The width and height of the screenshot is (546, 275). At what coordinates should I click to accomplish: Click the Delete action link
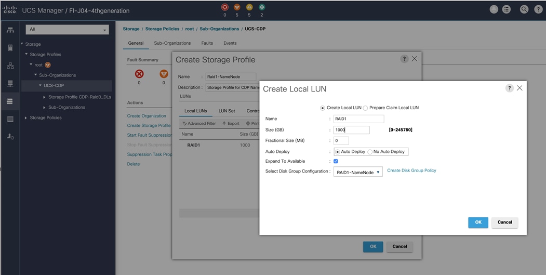tap(134, 164)
